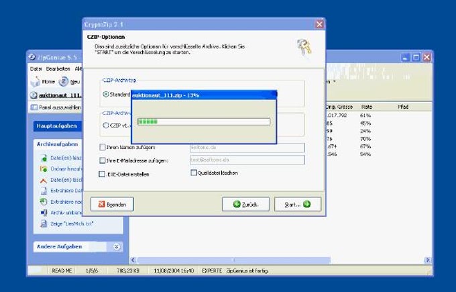Click the Hauptaufgaben panel header

(x=57, y=126)
